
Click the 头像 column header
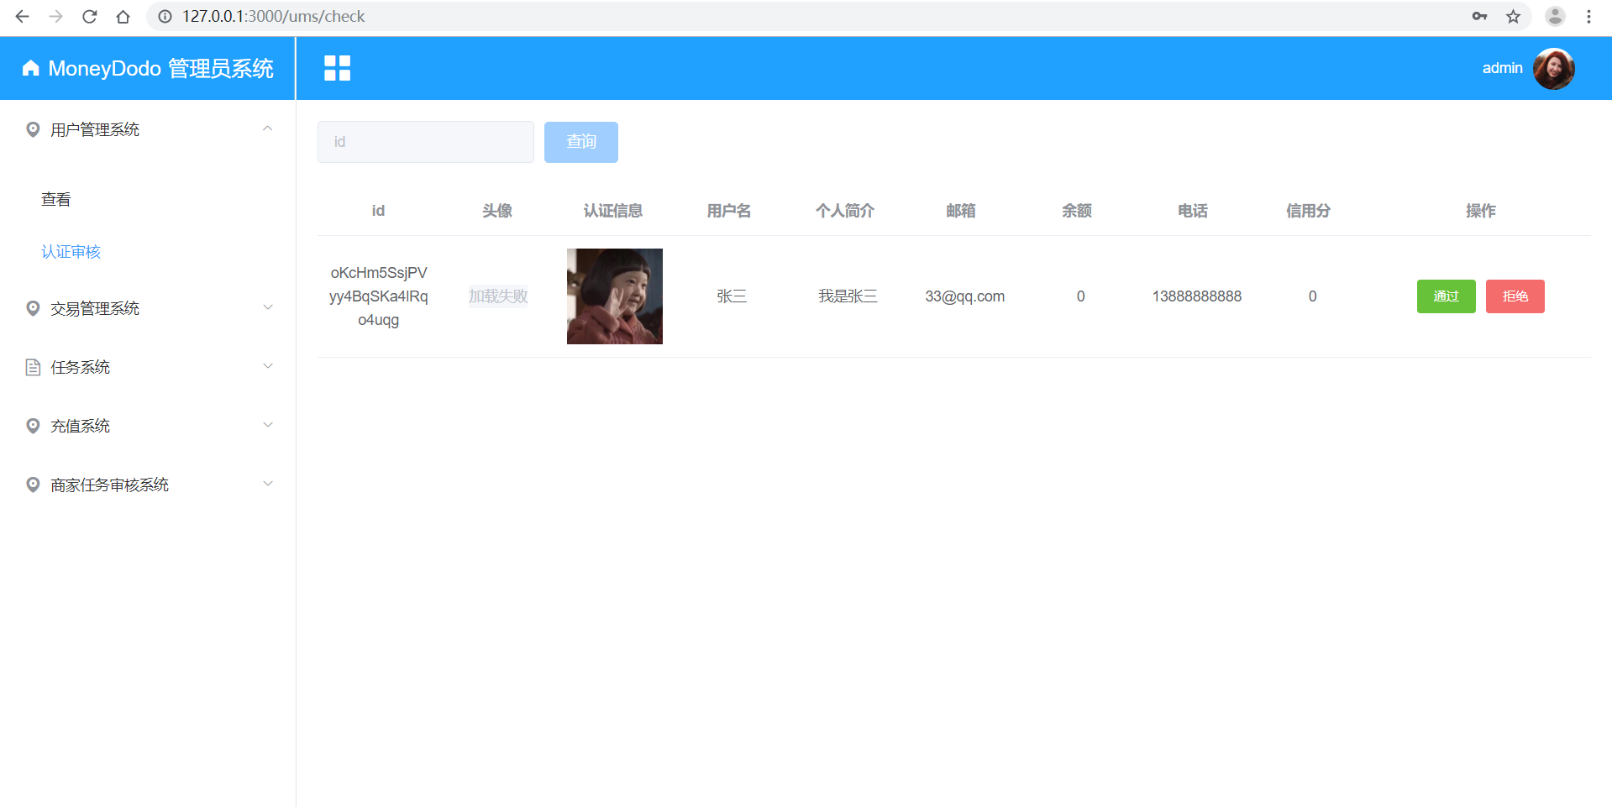point(497,211)
